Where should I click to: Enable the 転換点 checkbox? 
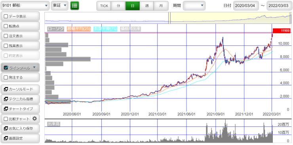tap(6, 26)
